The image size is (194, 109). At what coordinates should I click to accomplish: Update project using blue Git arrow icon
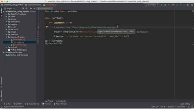pyautogui.click(x=177, y=5)
